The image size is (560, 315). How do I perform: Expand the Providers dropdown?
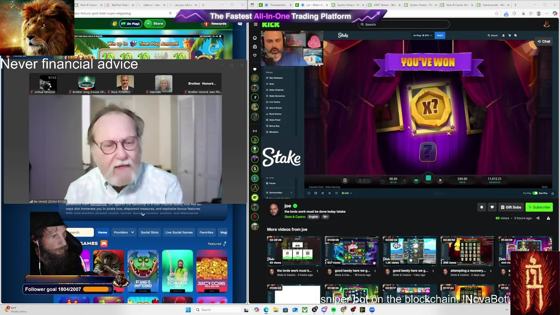[123, 232]
